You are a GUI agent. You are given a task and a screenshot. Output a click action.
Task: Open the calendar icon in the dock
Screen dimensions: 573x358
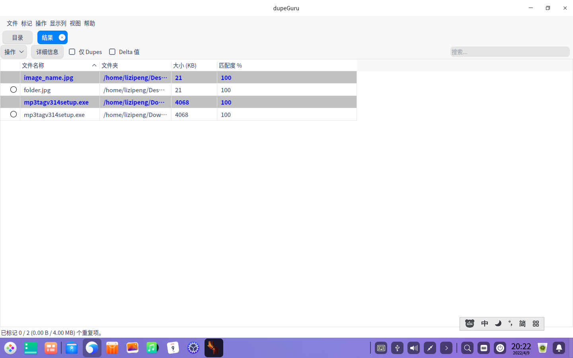(x=173, y=348)
